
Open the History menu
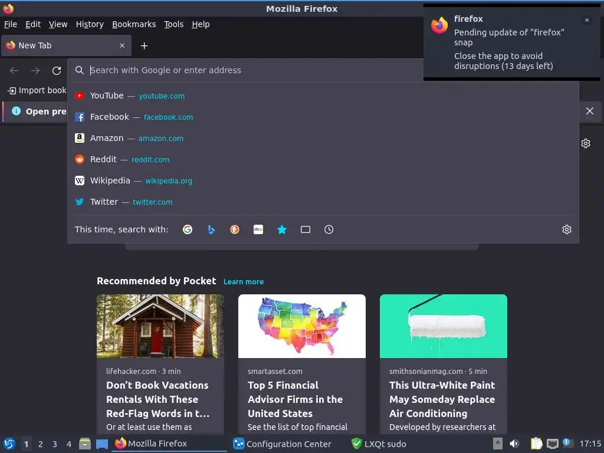90,24
